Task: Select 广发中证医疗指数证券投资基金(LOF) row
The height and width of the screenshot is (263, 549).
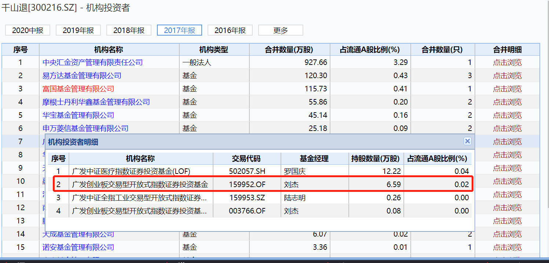Action: (x=260, y=171)
